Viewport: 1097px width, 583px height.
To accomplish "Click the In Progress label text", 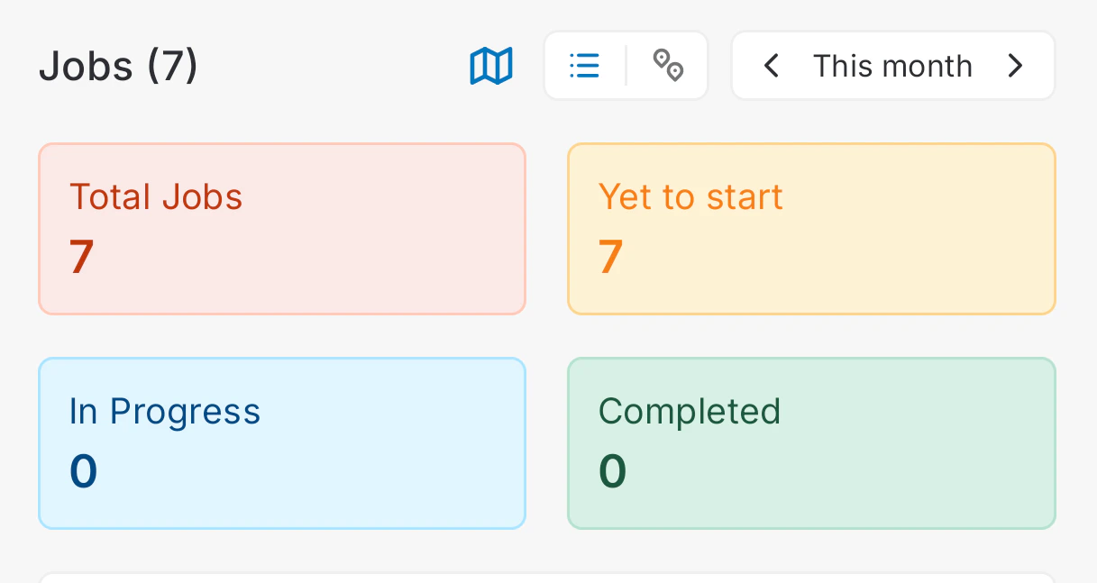I will click(165, 412).
